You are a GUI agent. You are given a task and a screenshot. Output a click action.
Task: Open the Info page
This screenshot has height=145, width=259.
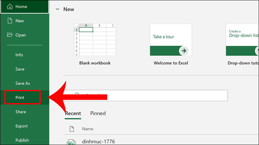[x=19, y=55]
